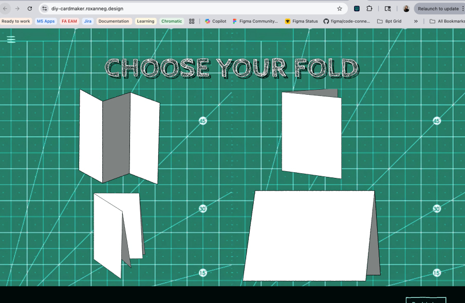Open Chrome's three-dot menu

(x=462, y=8)
